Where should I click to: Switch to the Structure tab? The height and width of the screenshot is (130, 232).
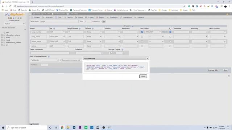pyautogui.click(x=47, y=17)
